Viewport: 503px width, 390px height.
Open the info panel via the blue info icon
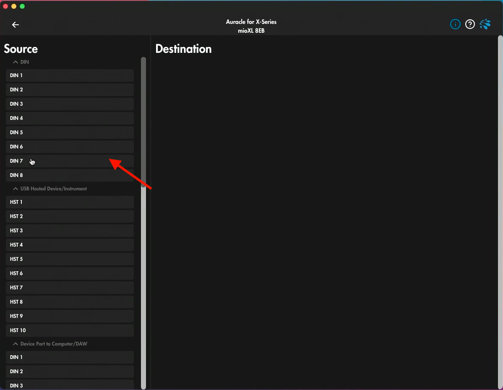[x=455, y=24]
